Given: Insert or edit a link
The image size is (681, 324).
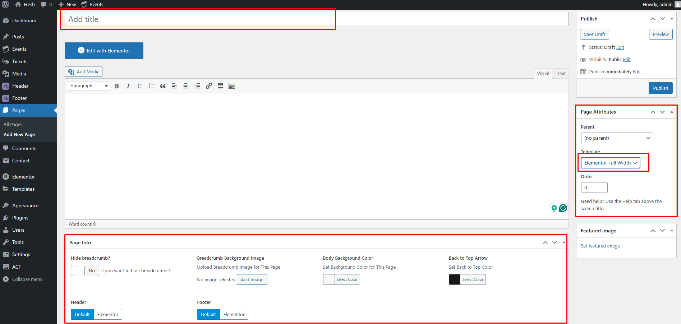Looking at the screenshot, I should (209, 86).
